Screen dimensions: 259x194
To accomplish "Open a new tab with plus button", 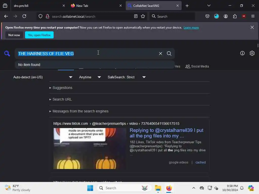I will point(187,6).
